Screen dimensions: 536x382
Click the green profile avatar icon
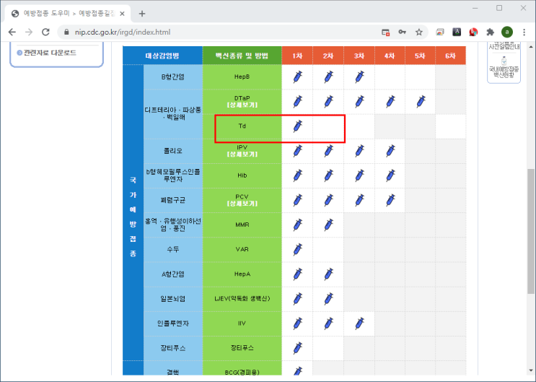point(507,32)
